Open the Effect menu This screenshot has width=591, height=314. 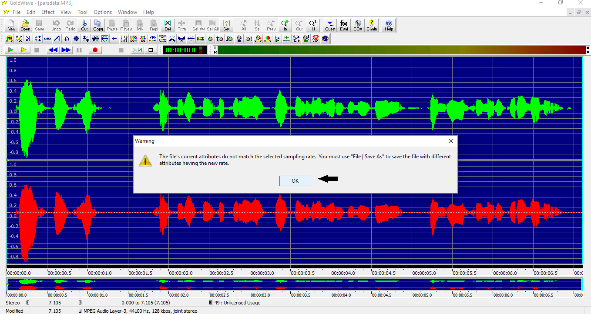(x=48, y=12)
